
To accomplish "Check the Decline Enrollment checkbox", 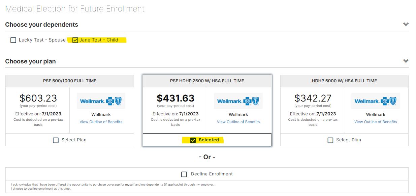I will (x=184, y=174).
